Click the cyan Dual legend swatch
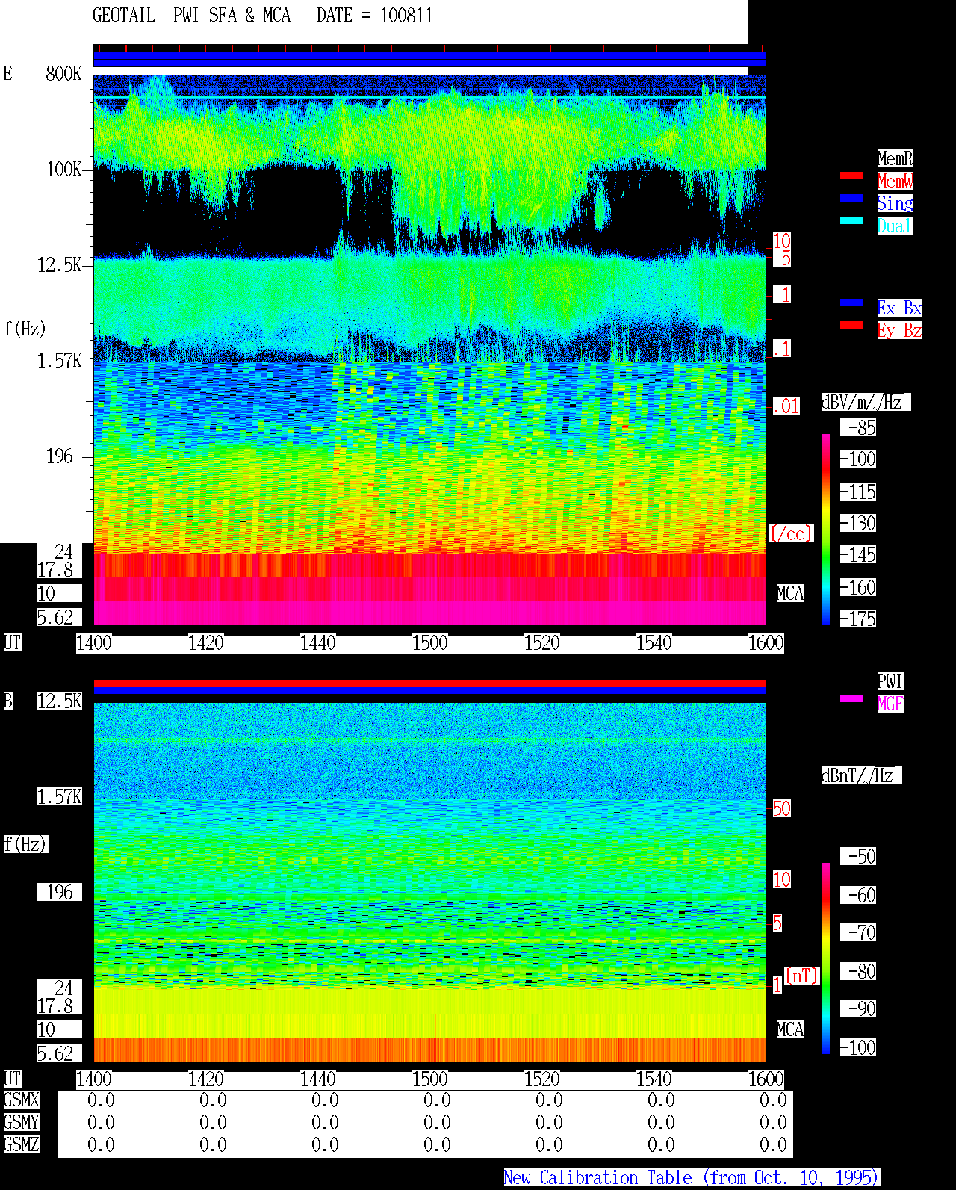The height and width of the screenshot is (1190, 956). [851, 220]
